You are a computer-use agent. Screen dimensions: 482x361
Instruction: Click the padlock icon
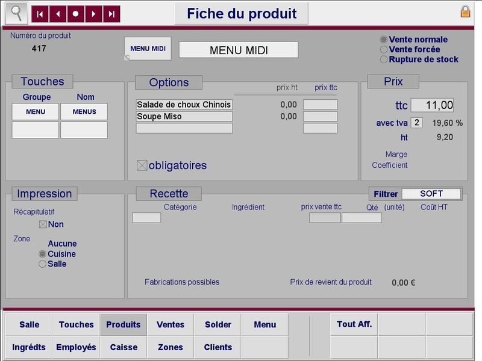click(x=465, y=11)
